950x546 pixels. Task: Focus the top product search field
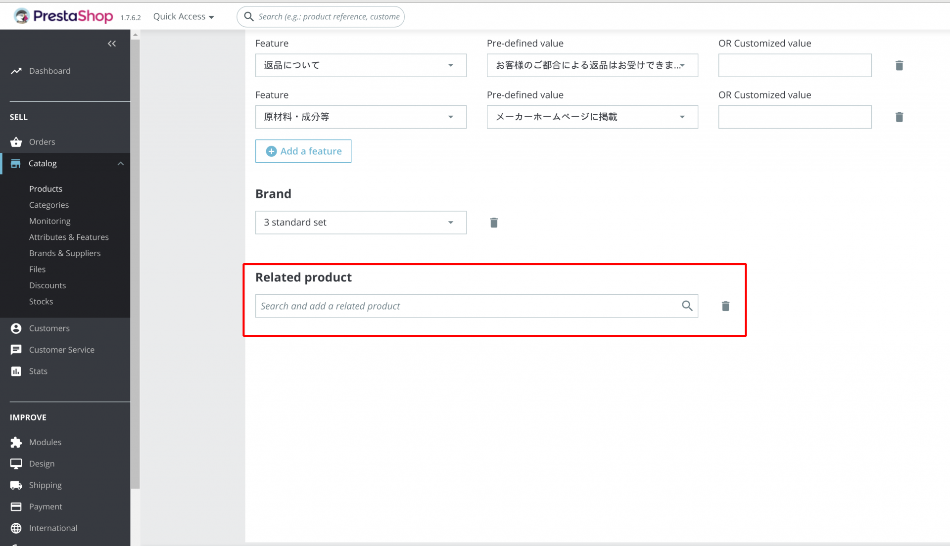pyautogui.click(x=321, y=16)
